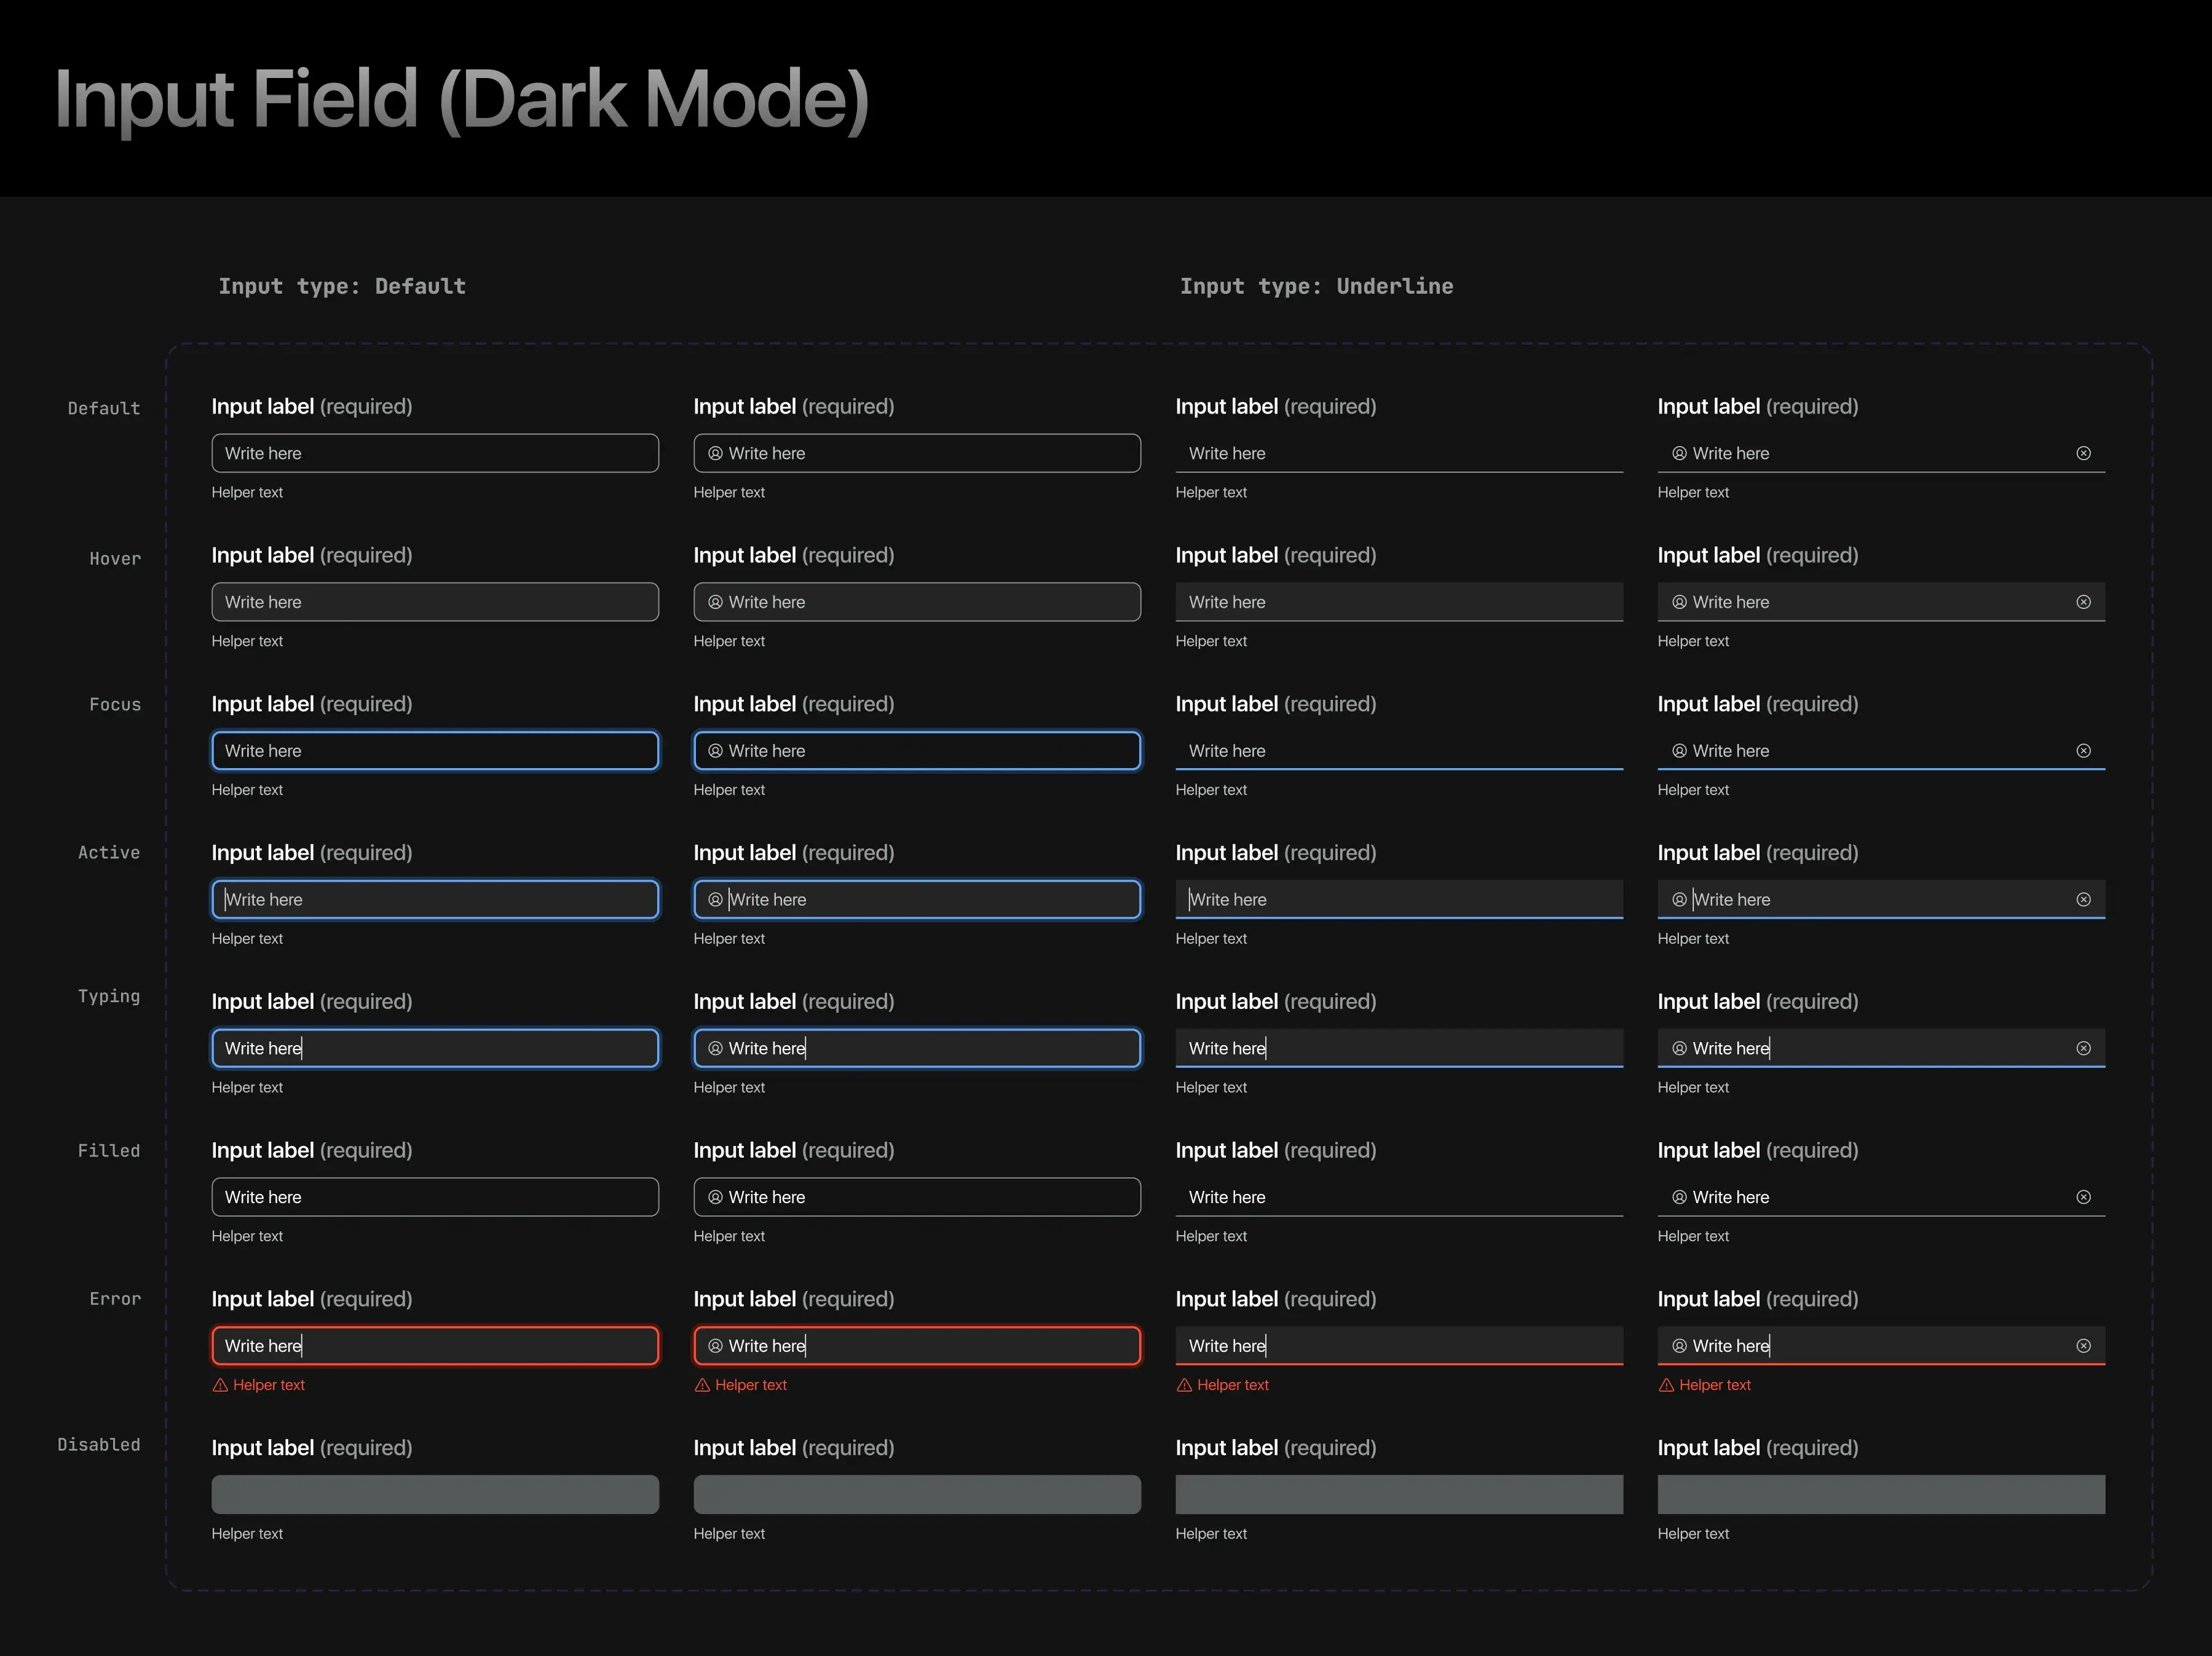Click the user icon in Error row underline input
Image resolution: width=2212 pixels, height=1656 pixels.
(1680, 1346)
